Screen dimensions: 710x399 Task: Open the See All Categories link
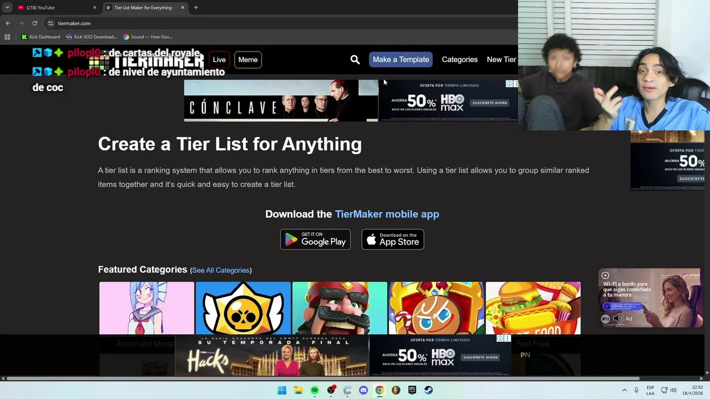(220, 270)
